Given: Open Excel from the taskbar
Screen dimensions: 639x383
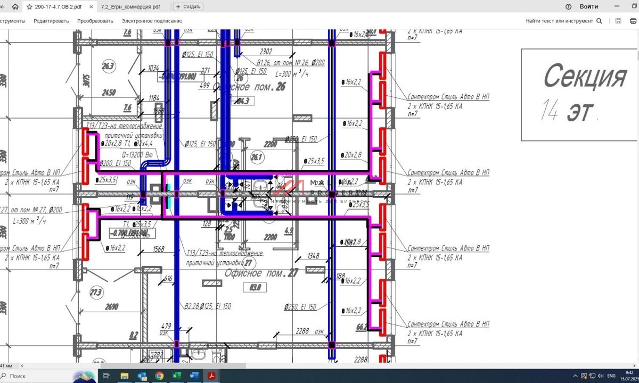Looking at the screenshot, I should 176,376.
